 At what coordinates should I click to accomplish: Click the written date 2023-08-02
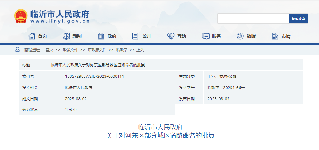[76, 99]
